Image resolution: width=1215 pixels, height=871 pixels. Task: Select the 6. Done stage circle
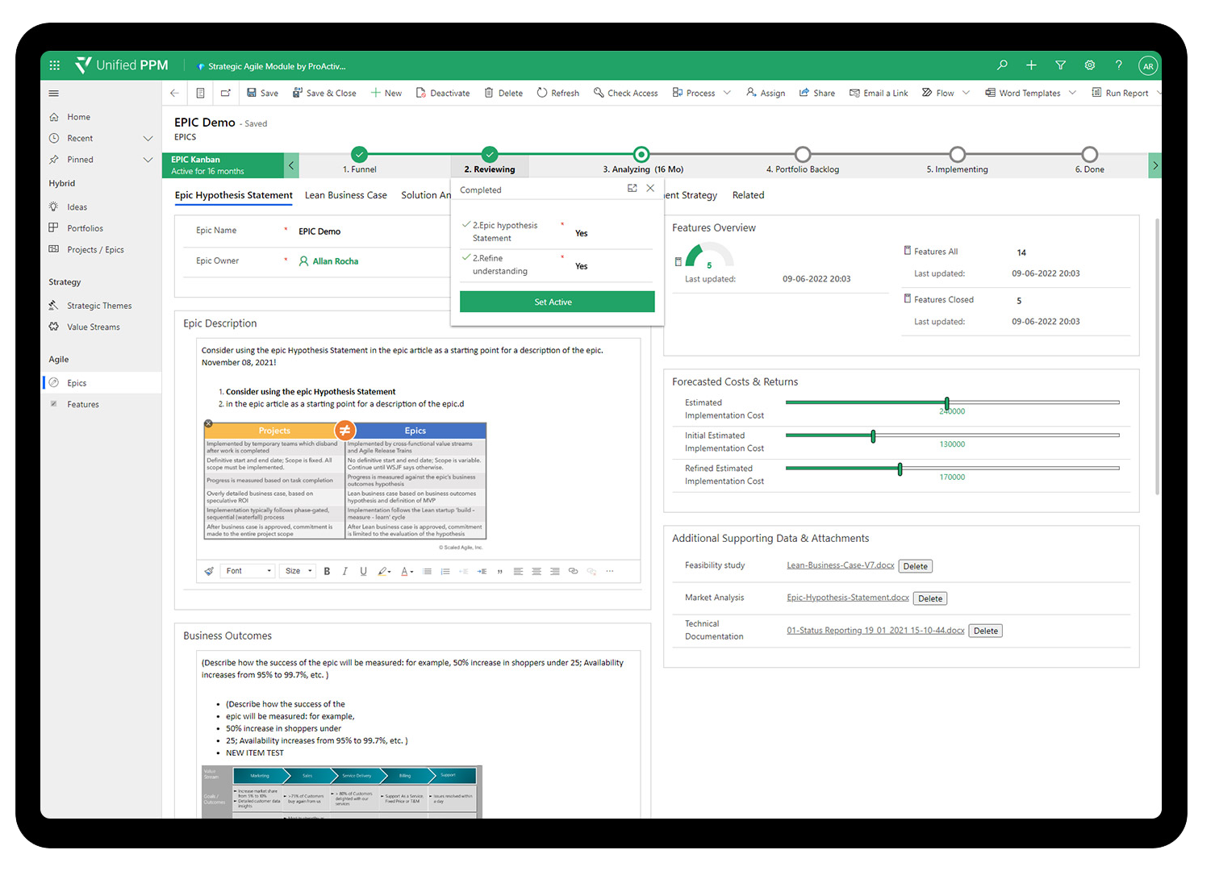click(x=1089, y=154)
